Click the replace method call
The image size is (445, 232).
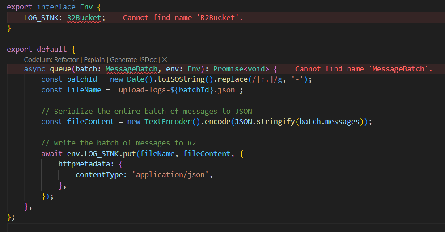233,79
